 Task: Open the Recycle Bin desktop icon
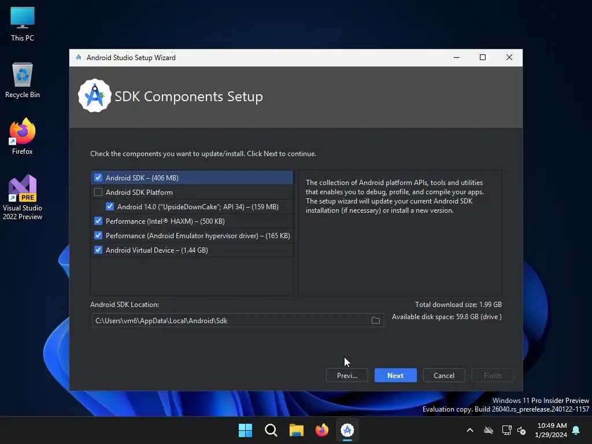[23, 80]
